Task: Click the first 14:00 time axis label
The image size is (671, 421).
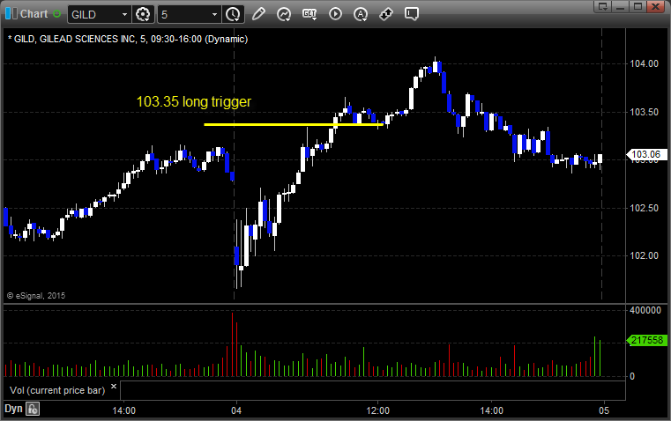Action: point(124,410)
